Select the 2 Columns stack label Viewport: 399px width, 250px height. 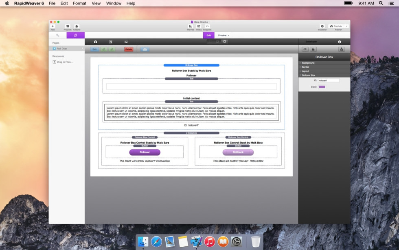[191, 133]
